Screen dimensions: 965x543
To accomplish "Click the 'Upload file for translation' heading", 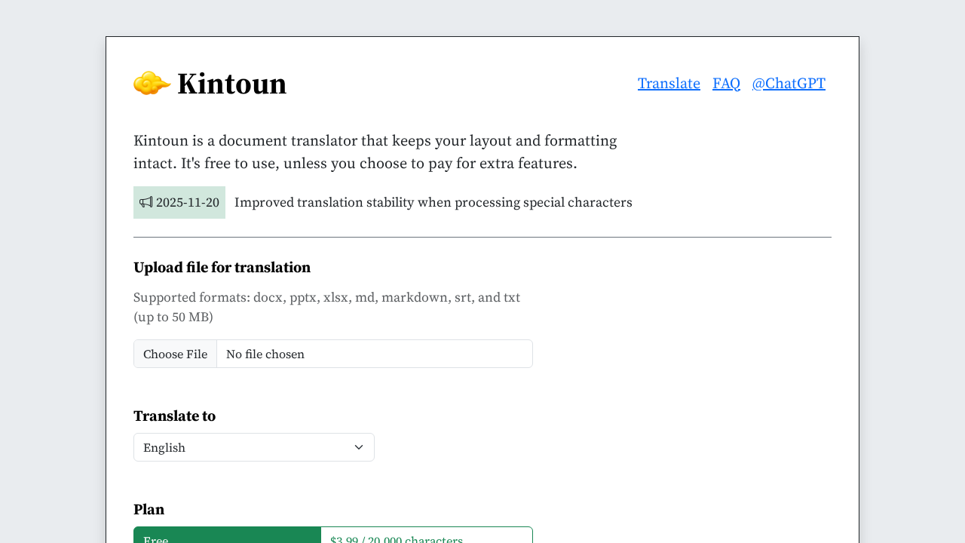I will tap(222, 267).
